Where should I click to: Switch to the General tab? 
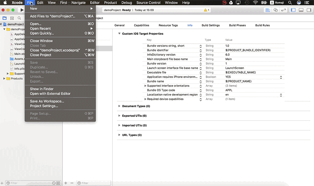coord(119,25)
